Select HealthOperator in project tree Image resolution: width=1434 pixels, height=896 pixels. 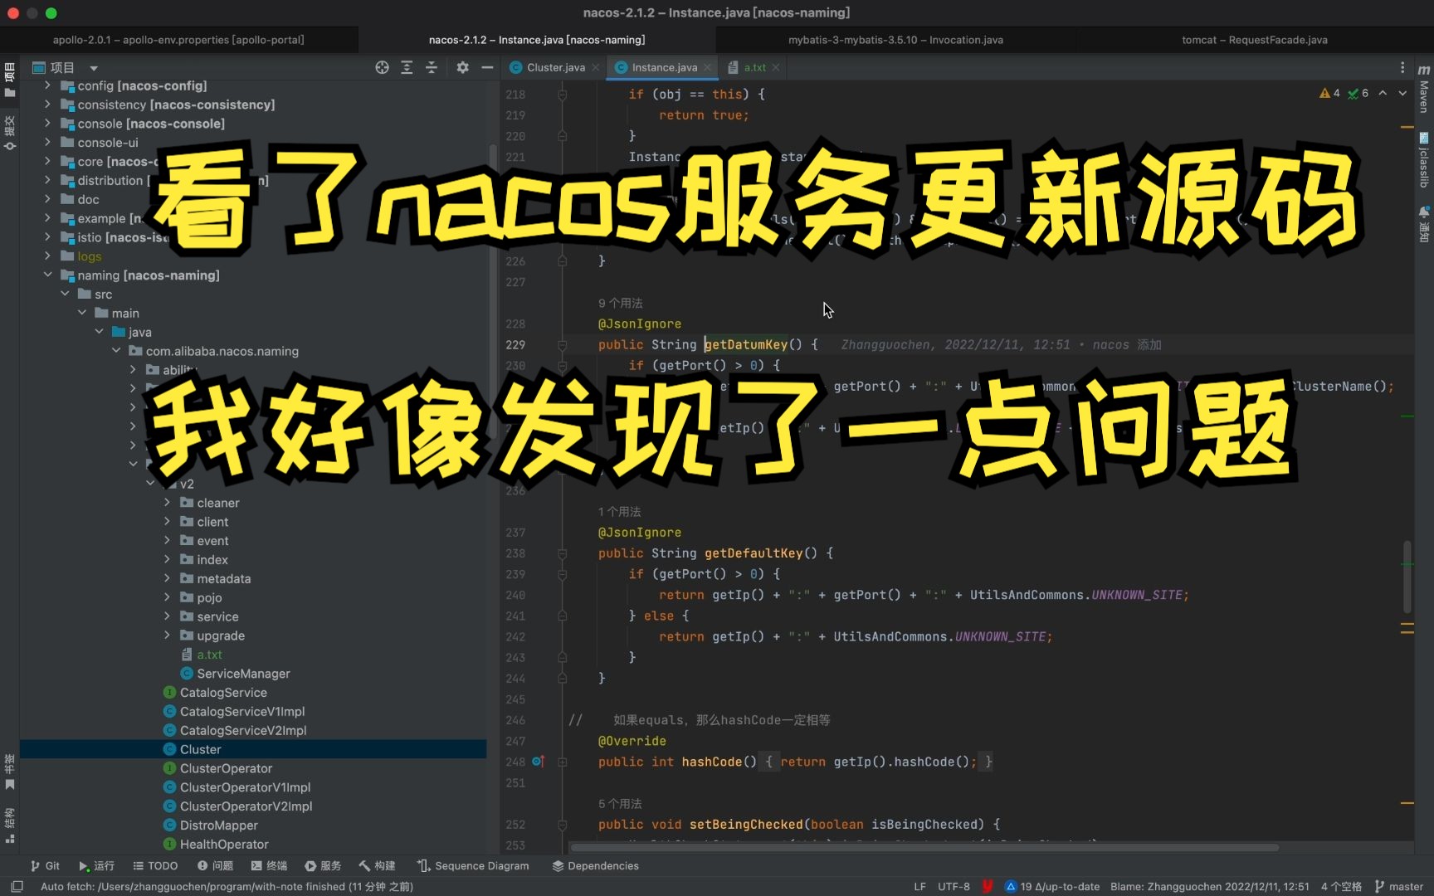(224, 845)
